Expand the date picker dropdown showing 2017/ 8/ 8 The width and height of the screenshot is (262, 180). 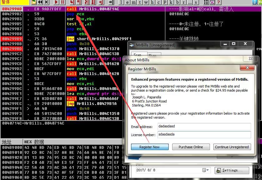[206, 170]
